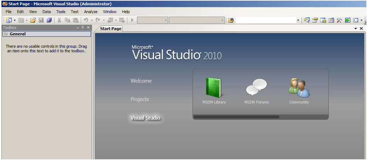Click the Toolbox hammer and wrench icon
The width and height of the screenshot is (367, 160).
(x=339, y=20)
